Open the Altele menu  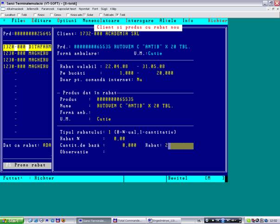(168, 21)
